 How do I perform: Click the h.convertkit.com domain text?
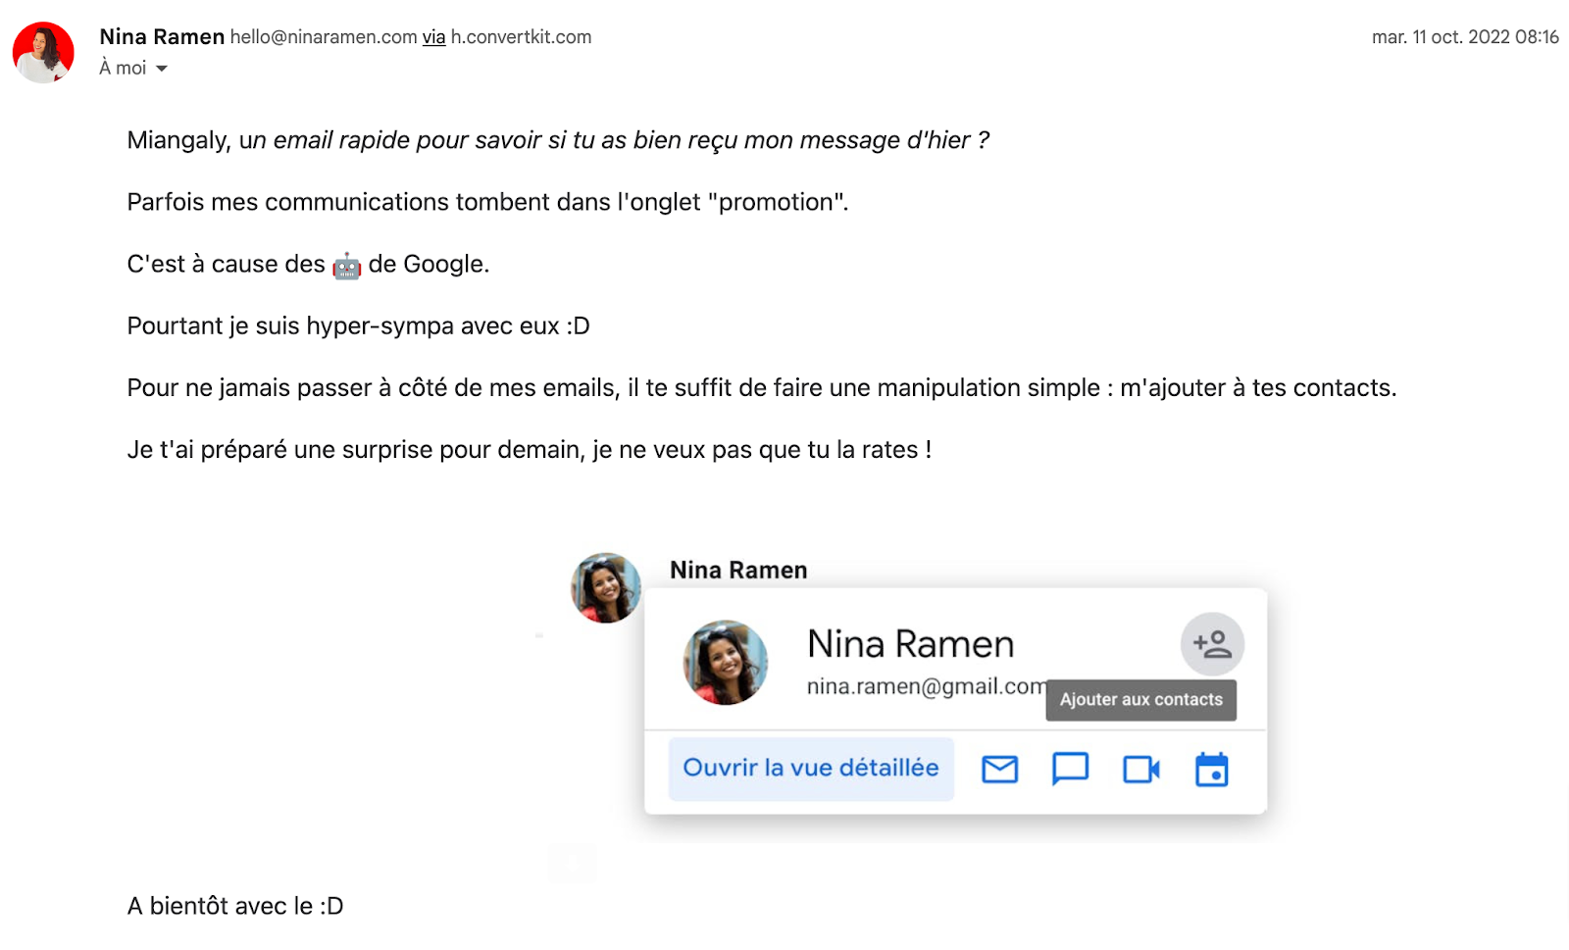(521, 37)
